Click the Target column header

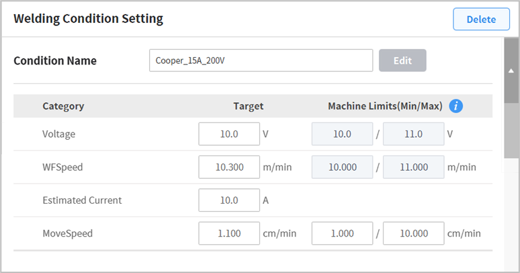click(248, 106)
